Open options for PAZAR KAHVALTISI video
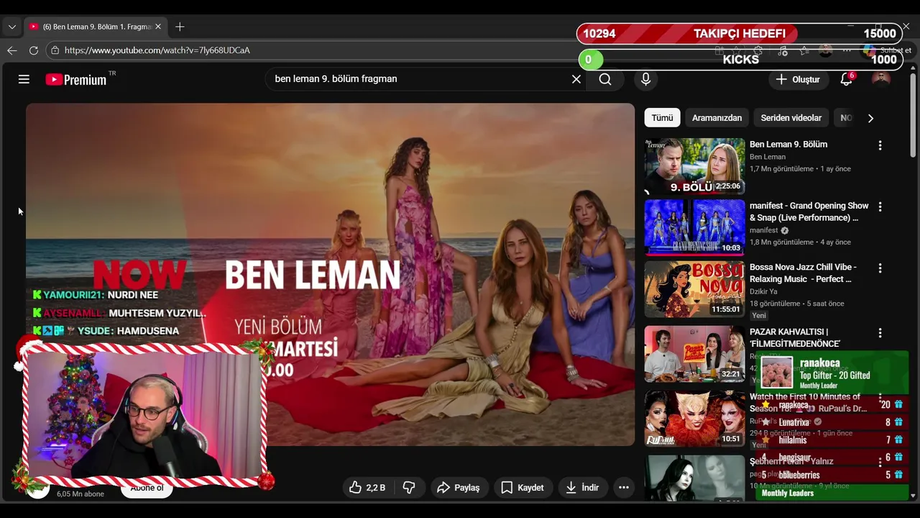The height and width of the screenshot is (518, 920). [880, 333]
